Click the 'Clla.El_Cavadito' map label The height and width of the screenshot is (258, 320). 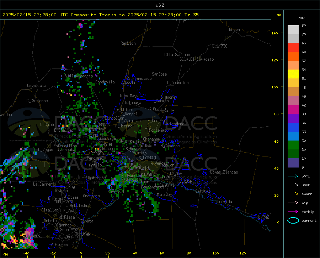(x=197, y=59)
